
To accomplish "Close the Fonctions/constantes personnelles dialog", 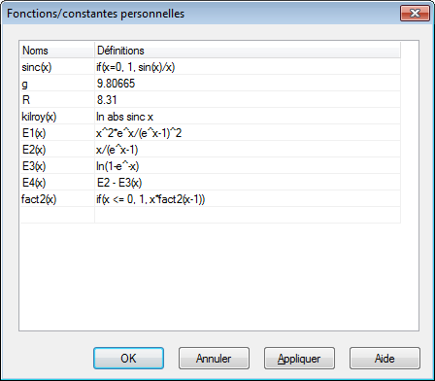I will pos(415,14).
